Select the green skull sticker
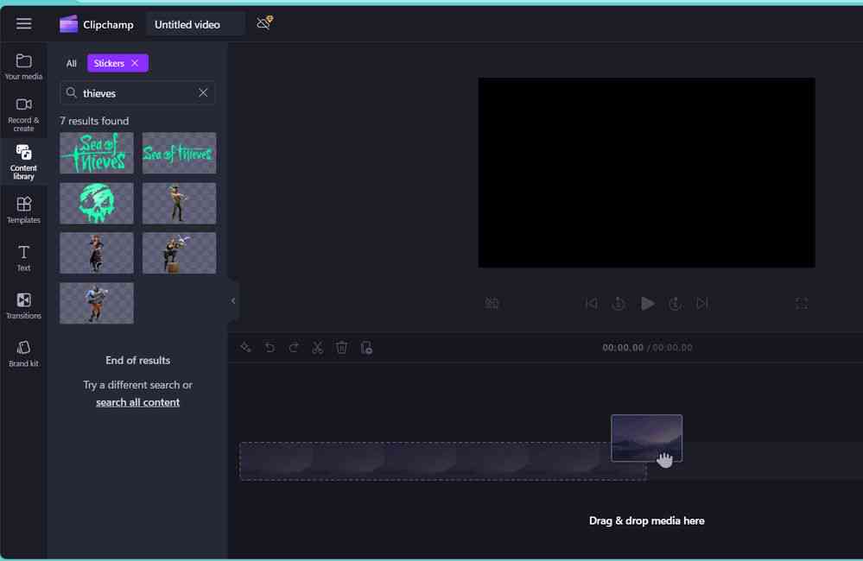 pos(96,204)
